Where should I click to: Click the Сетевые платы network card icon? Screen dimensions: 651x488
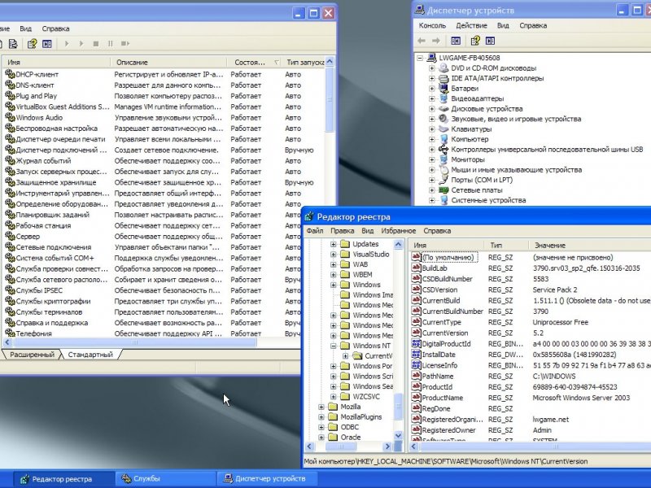pos(443,190)
